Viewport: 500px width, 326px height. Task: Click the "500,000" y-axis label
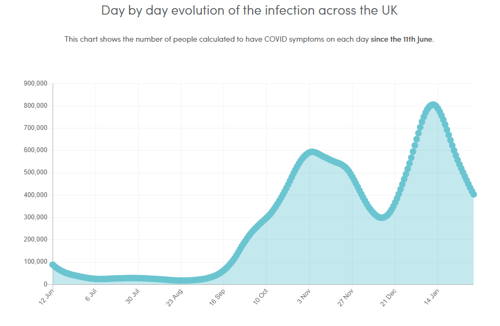tap(36, 173)
